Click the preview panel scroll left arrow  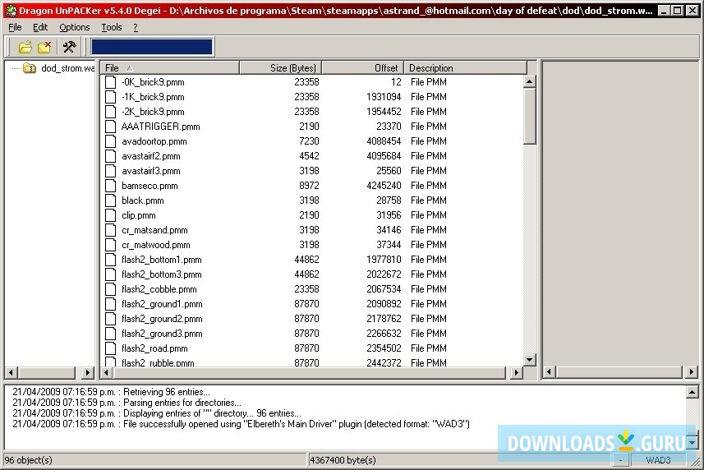coord(549,371)
